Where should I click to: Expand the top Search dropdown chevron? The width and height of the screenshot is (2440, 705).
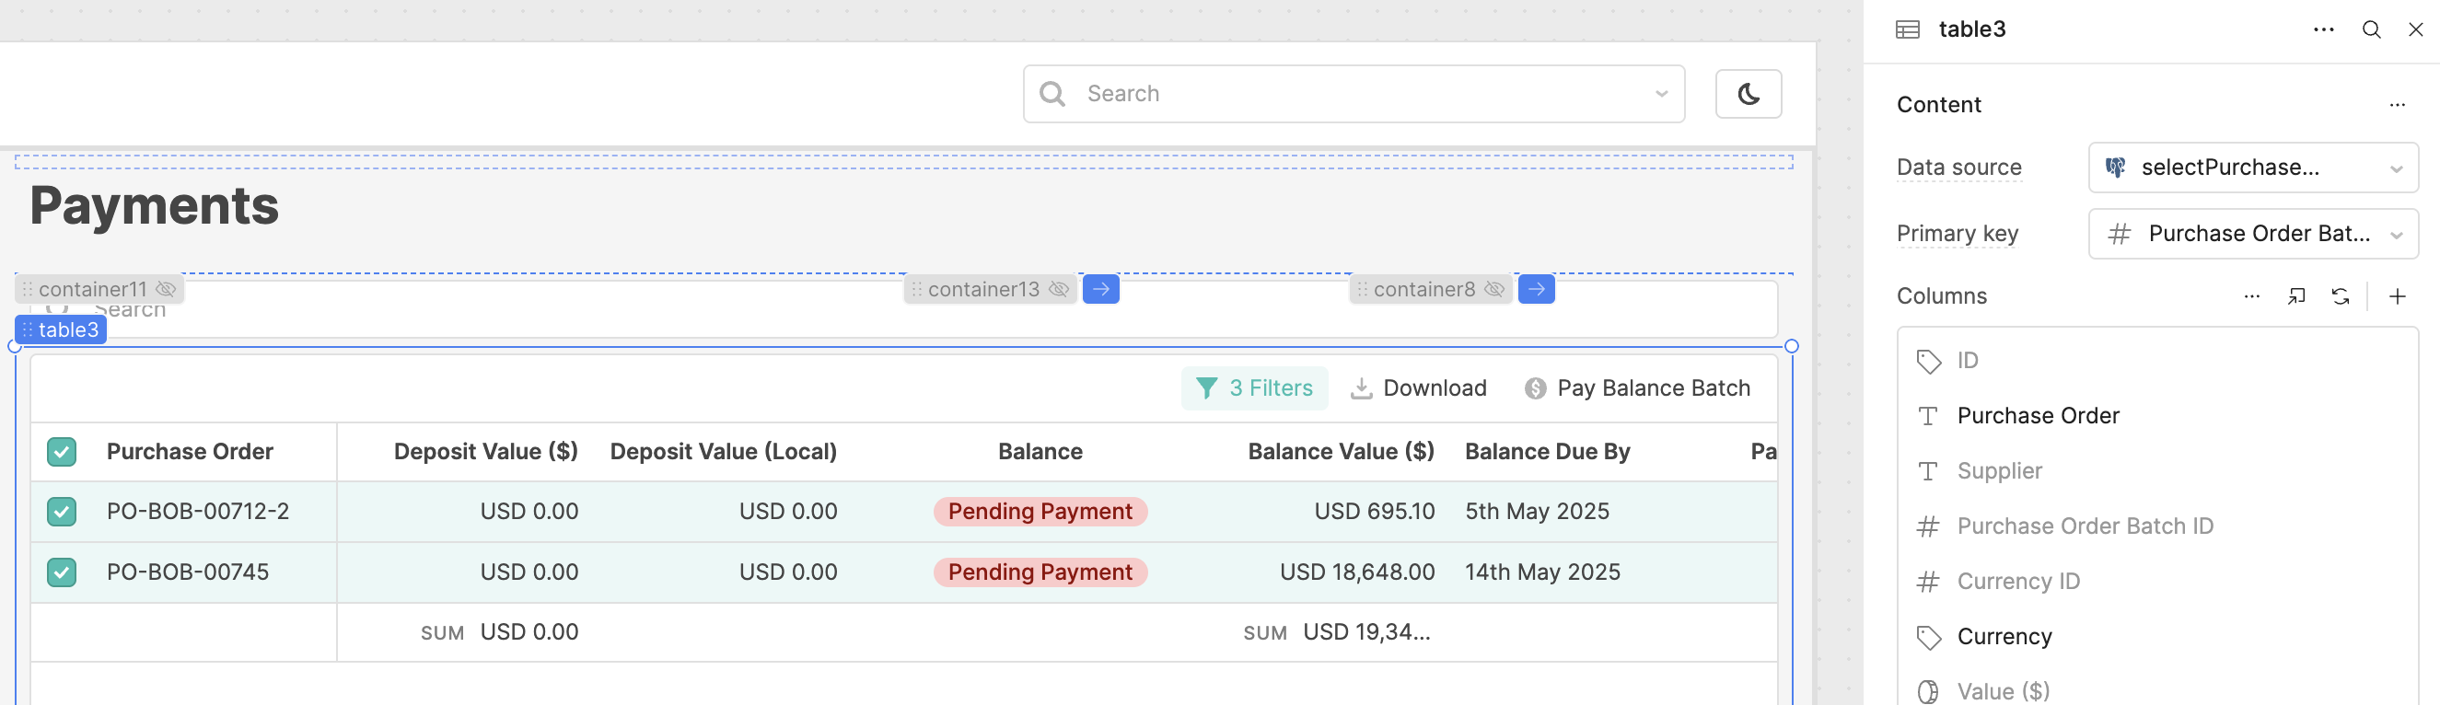point(1660,94)
